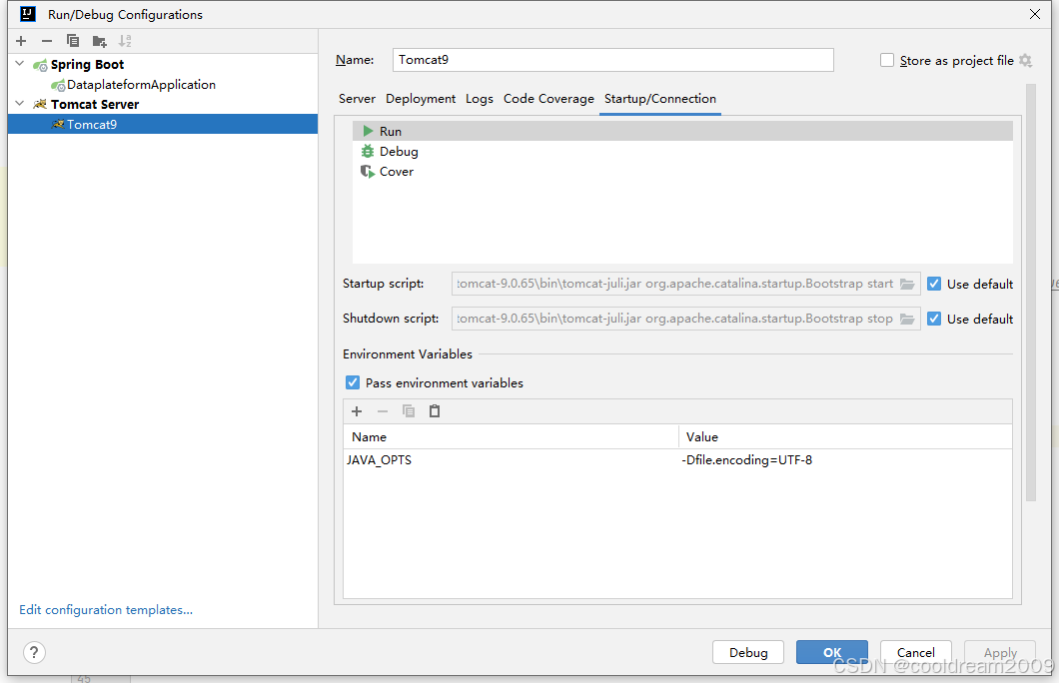Select the Debug startup mode

(x=682, y=151)
